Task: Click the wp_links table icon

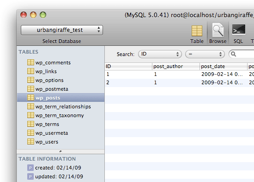Action: pyautogui.click(x=30, y=71)
